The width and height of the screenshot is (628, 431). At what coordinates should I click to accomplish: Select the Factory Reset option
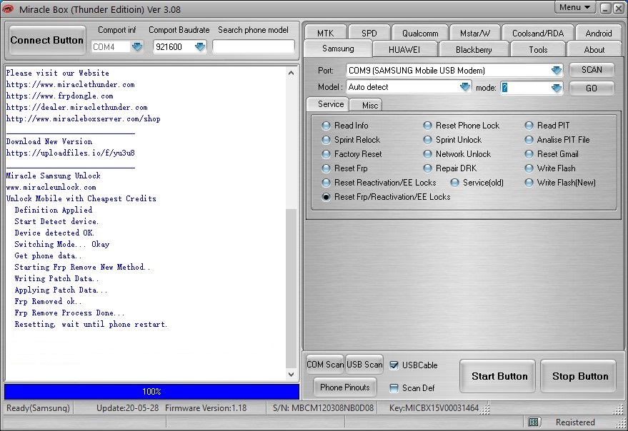[326, 154]
